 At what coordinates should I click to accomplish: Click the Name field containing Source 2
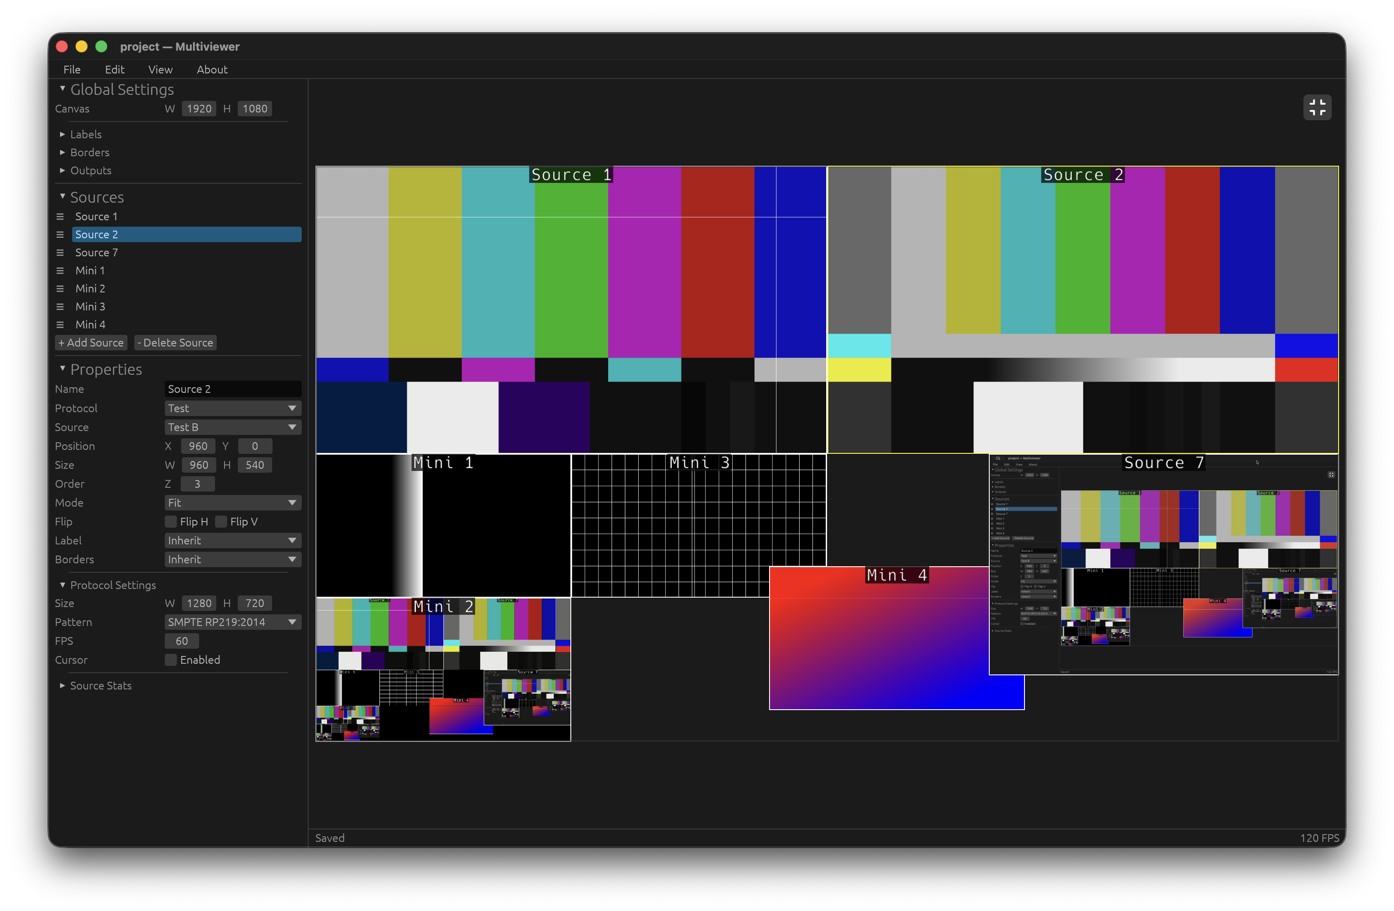(x=233, y=389)
